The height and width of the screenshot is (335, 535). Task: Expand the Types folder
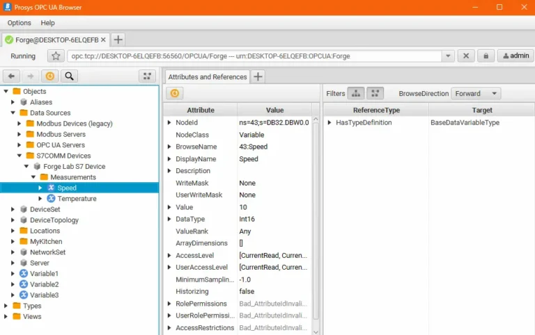click(x=6, y=306)
